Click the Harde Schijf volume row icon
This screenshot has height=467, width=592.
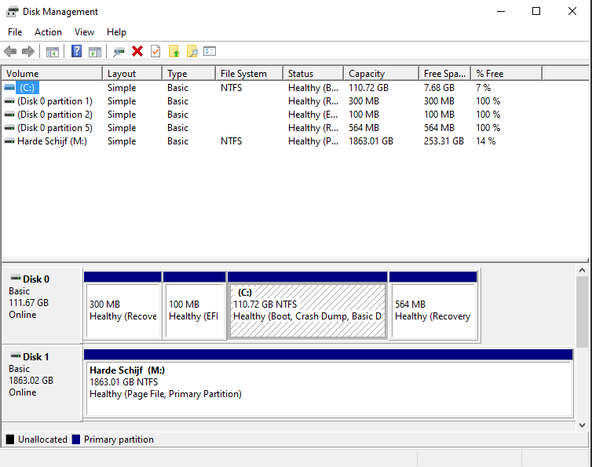(x=9, y=141)
